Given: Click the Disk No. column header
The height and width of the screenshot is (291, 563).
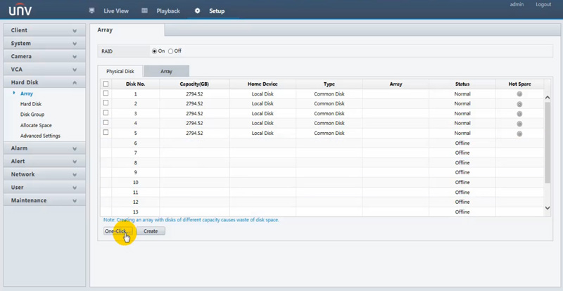Looking at the screenshot, I should (x=135, y=84).
